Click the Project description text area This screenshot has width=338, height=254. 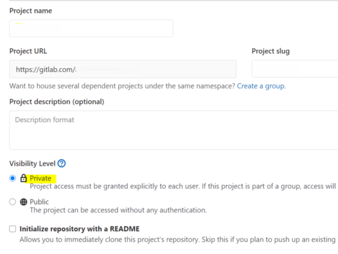pyautogui.click(x=174, y=130)
